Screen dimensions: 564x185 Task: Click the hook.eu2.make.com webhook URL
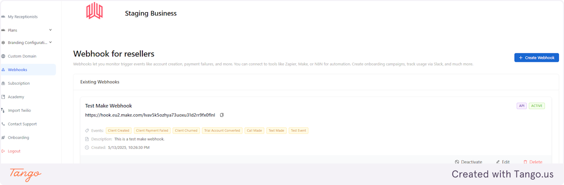pyautogui.click(x=150, y=115)
